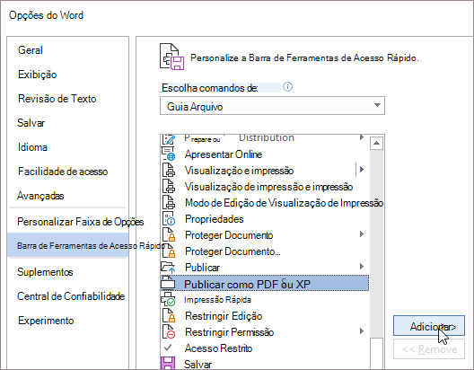This screenshot has height=370, width=474.
Task: Click icon beside Modo de Edição de Visualização
Action: tap(169, 203)
